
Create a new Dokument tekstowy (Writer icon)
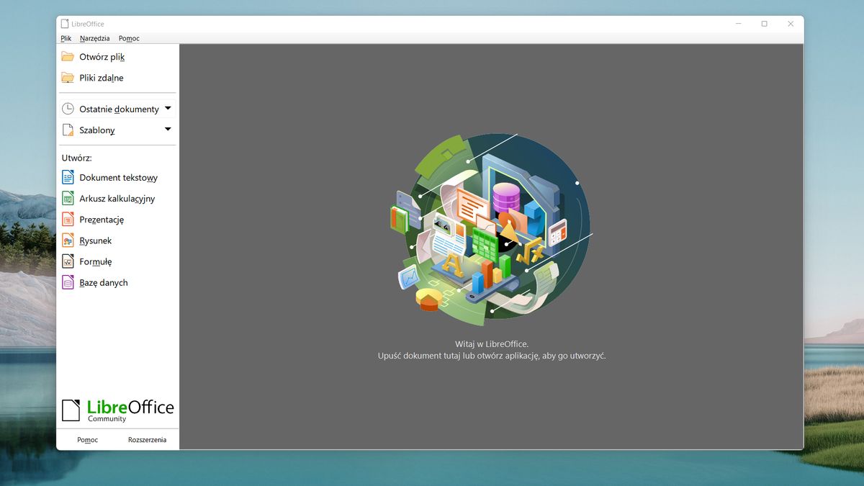(68, 177)
